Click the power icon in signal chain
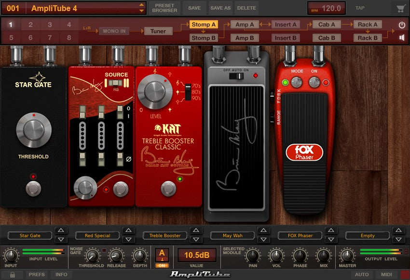The image size is (410, 280). tap(402, 25)
